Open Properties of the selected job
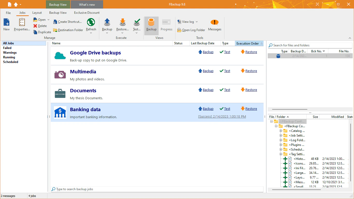The width and height of the screenshot is (354, 199). click(x=22, y=25)
